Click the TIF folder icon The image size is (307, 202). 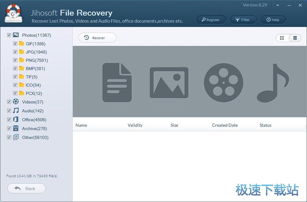pyautogui.click(x=22, y=76)
